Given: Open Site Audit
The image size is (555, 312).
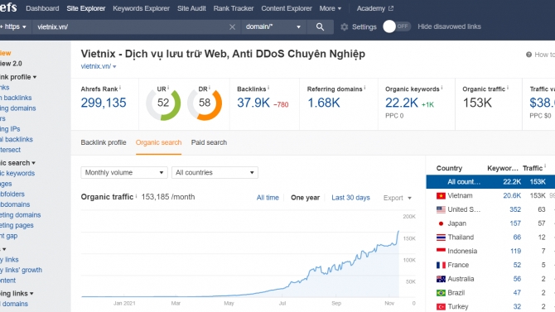Looking at the screenshot, I should [x=191, y=8].
